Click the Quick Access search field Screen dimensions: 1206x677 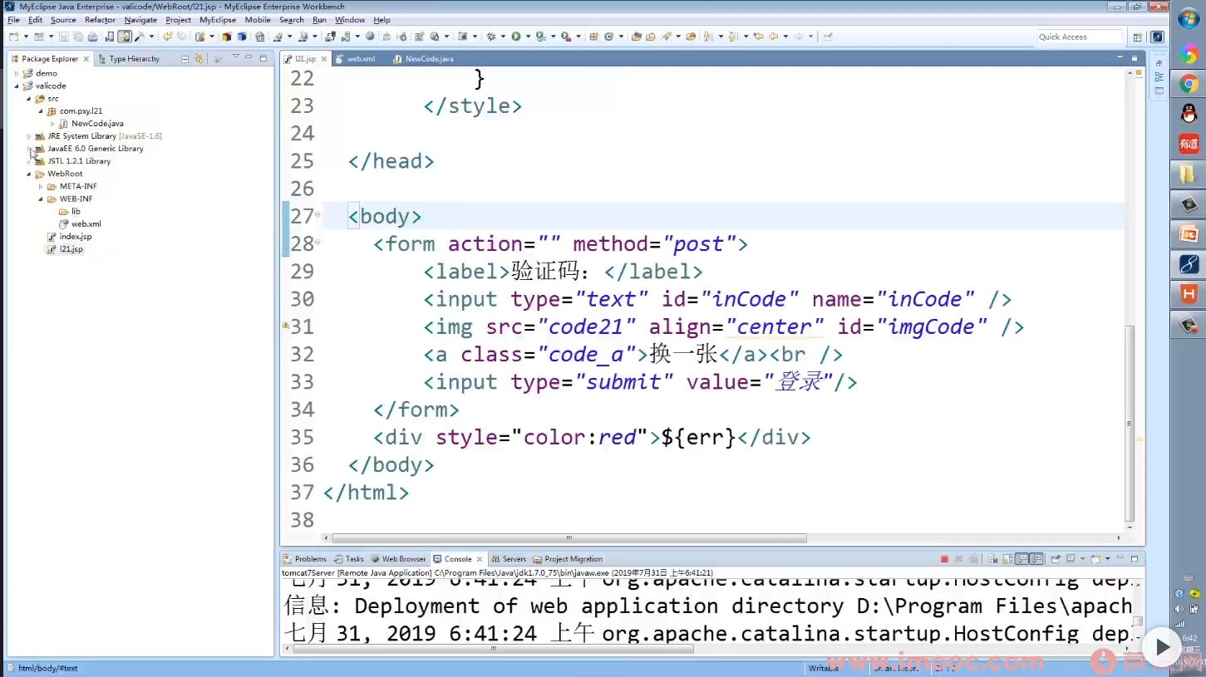(x=1079, y=37)
